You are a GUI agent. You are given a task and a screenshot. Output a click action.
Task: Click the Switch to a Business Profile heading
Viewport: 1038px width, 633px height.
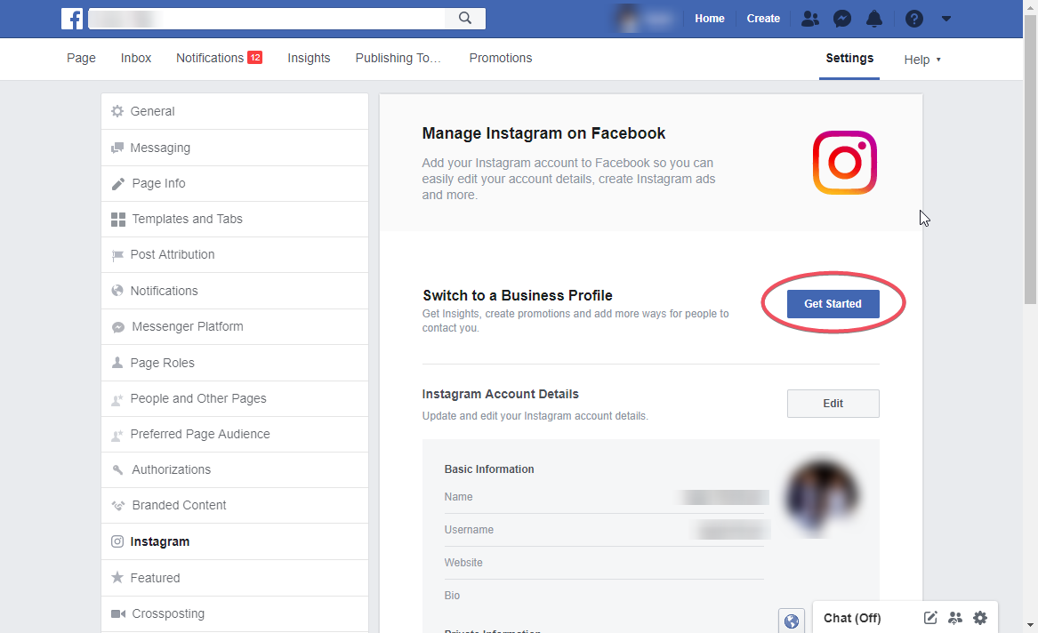click(518, 296)
